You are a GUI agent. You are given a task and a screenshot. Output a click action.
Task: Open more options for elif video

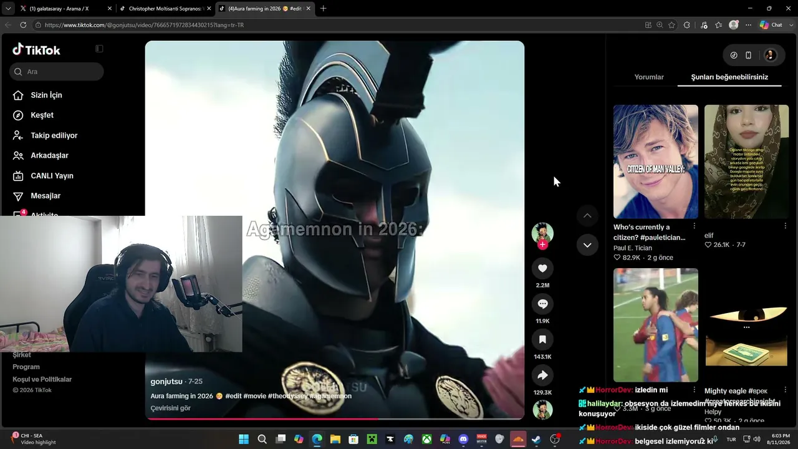785,226
